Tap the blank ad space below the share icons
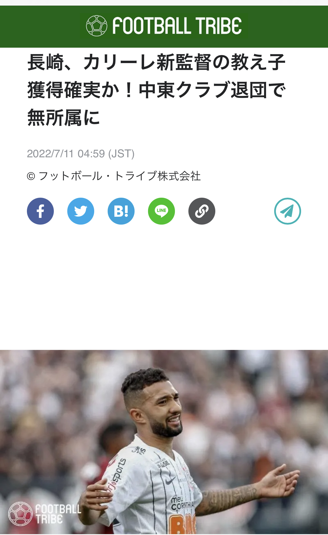Image resolution: width=328 pixels, height=535 pixels. 164,287
